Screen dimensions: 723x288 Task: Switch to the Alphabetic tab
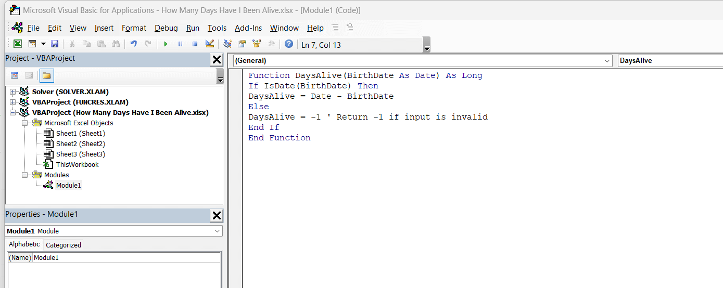[x=24, y=244]
